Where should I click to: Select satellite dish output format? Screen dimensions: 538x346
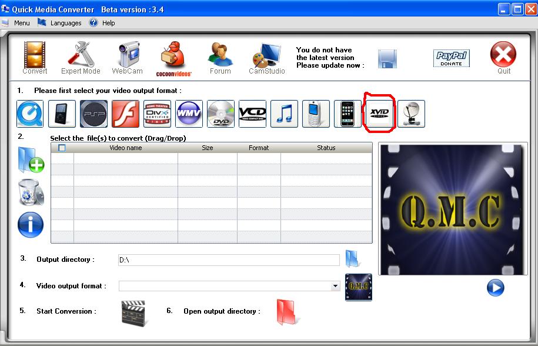[x=411, y=114]
